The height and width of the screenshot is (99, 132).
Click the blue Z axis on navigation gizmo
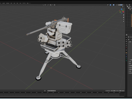[122, 9]
